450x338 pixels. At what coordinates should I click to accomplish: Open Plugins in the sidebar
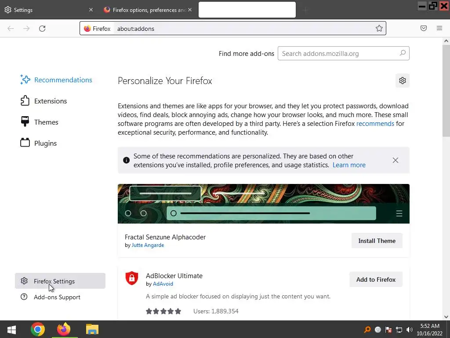click(x=39, y=143)
